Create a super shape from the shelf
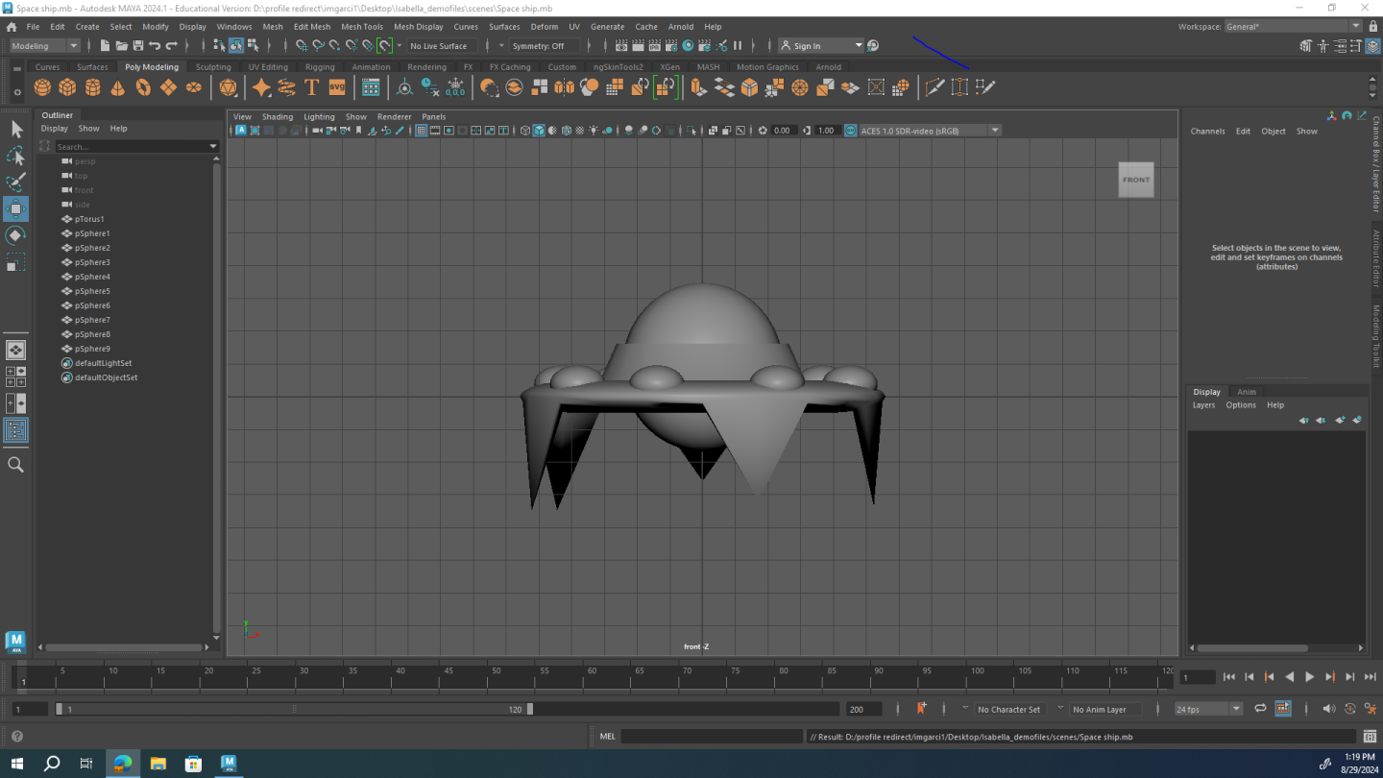 coord(261,87)
